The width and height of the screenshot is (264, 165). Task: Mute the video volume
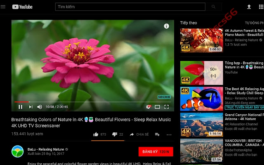[x=40, y=107]
